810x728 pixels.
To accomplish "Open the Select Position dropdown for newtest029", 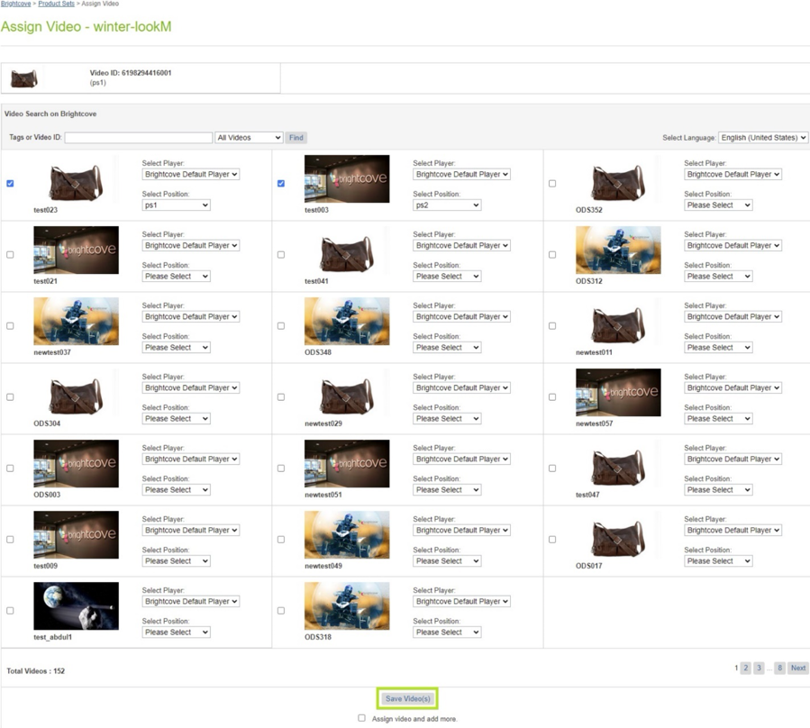I will pyautogui.click(x=447, y=418).
